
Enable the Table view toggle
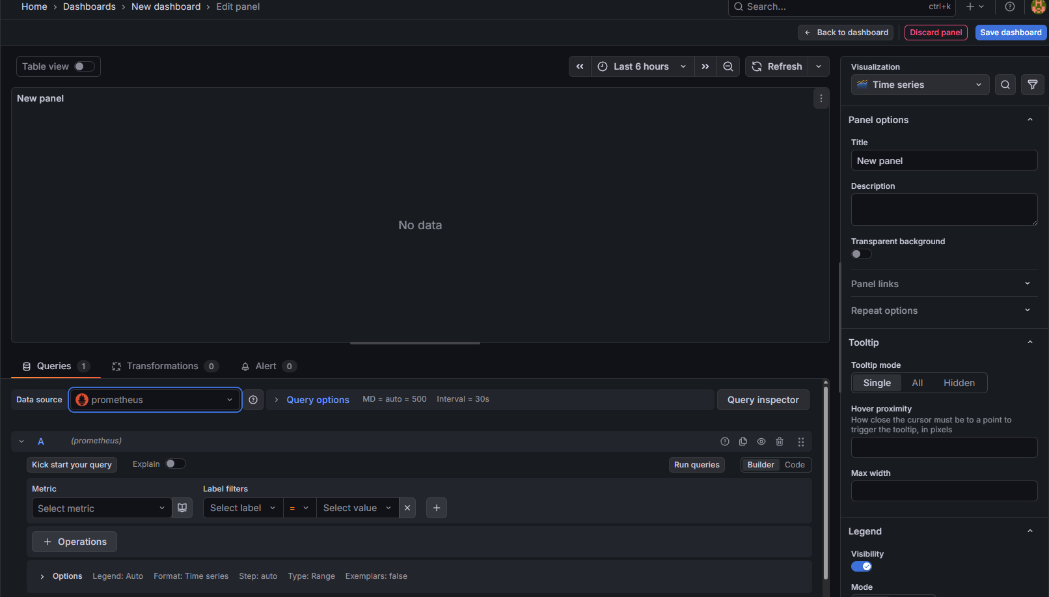(x=84, y=66)
